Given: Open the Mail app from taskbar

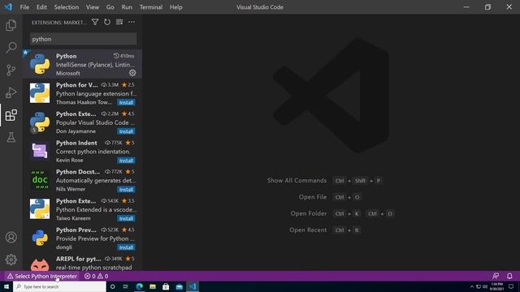Looking at the screenshot, I should point(180,286).
